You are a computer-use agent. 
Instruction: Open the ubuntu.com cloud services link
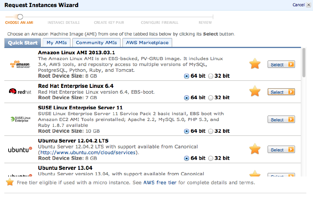(x=88, y=153)
